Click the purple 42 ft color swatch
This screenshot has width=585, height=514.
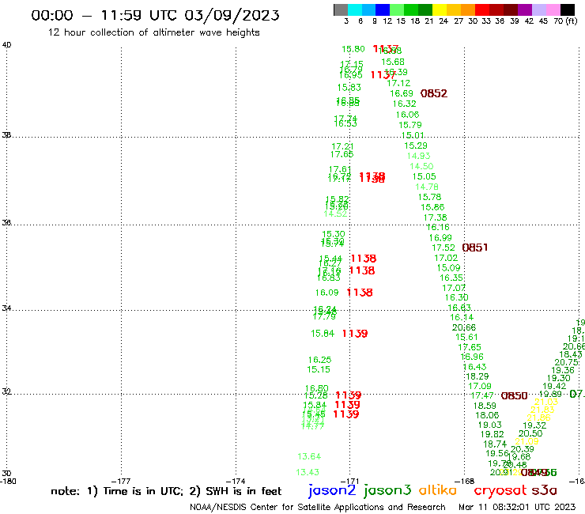click(x=525, y=9)
